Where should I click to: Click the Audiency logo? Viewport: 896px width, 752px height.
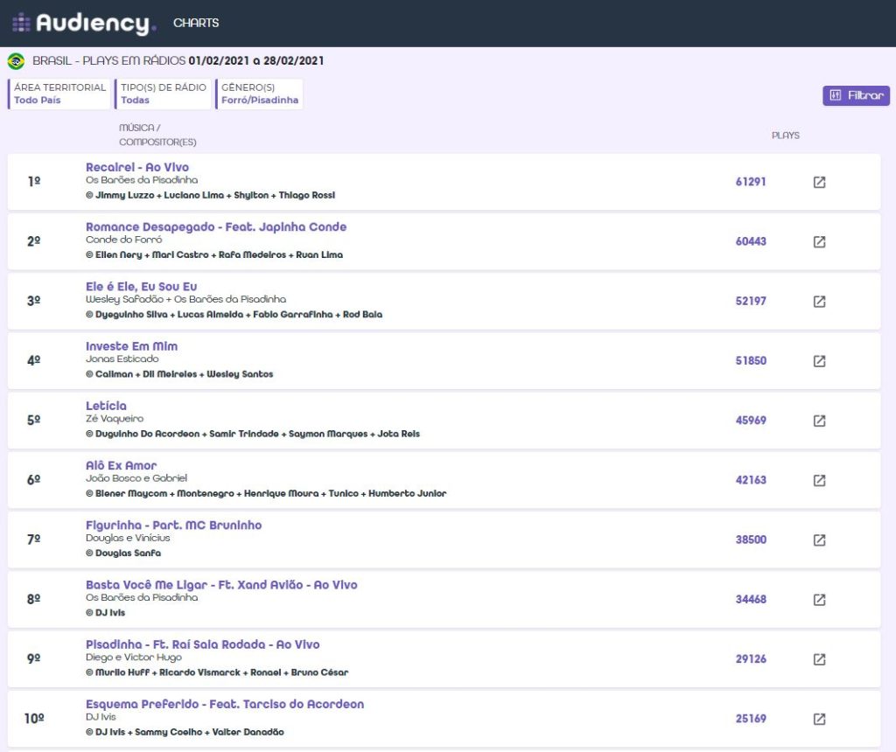click(x=84, y=23)
